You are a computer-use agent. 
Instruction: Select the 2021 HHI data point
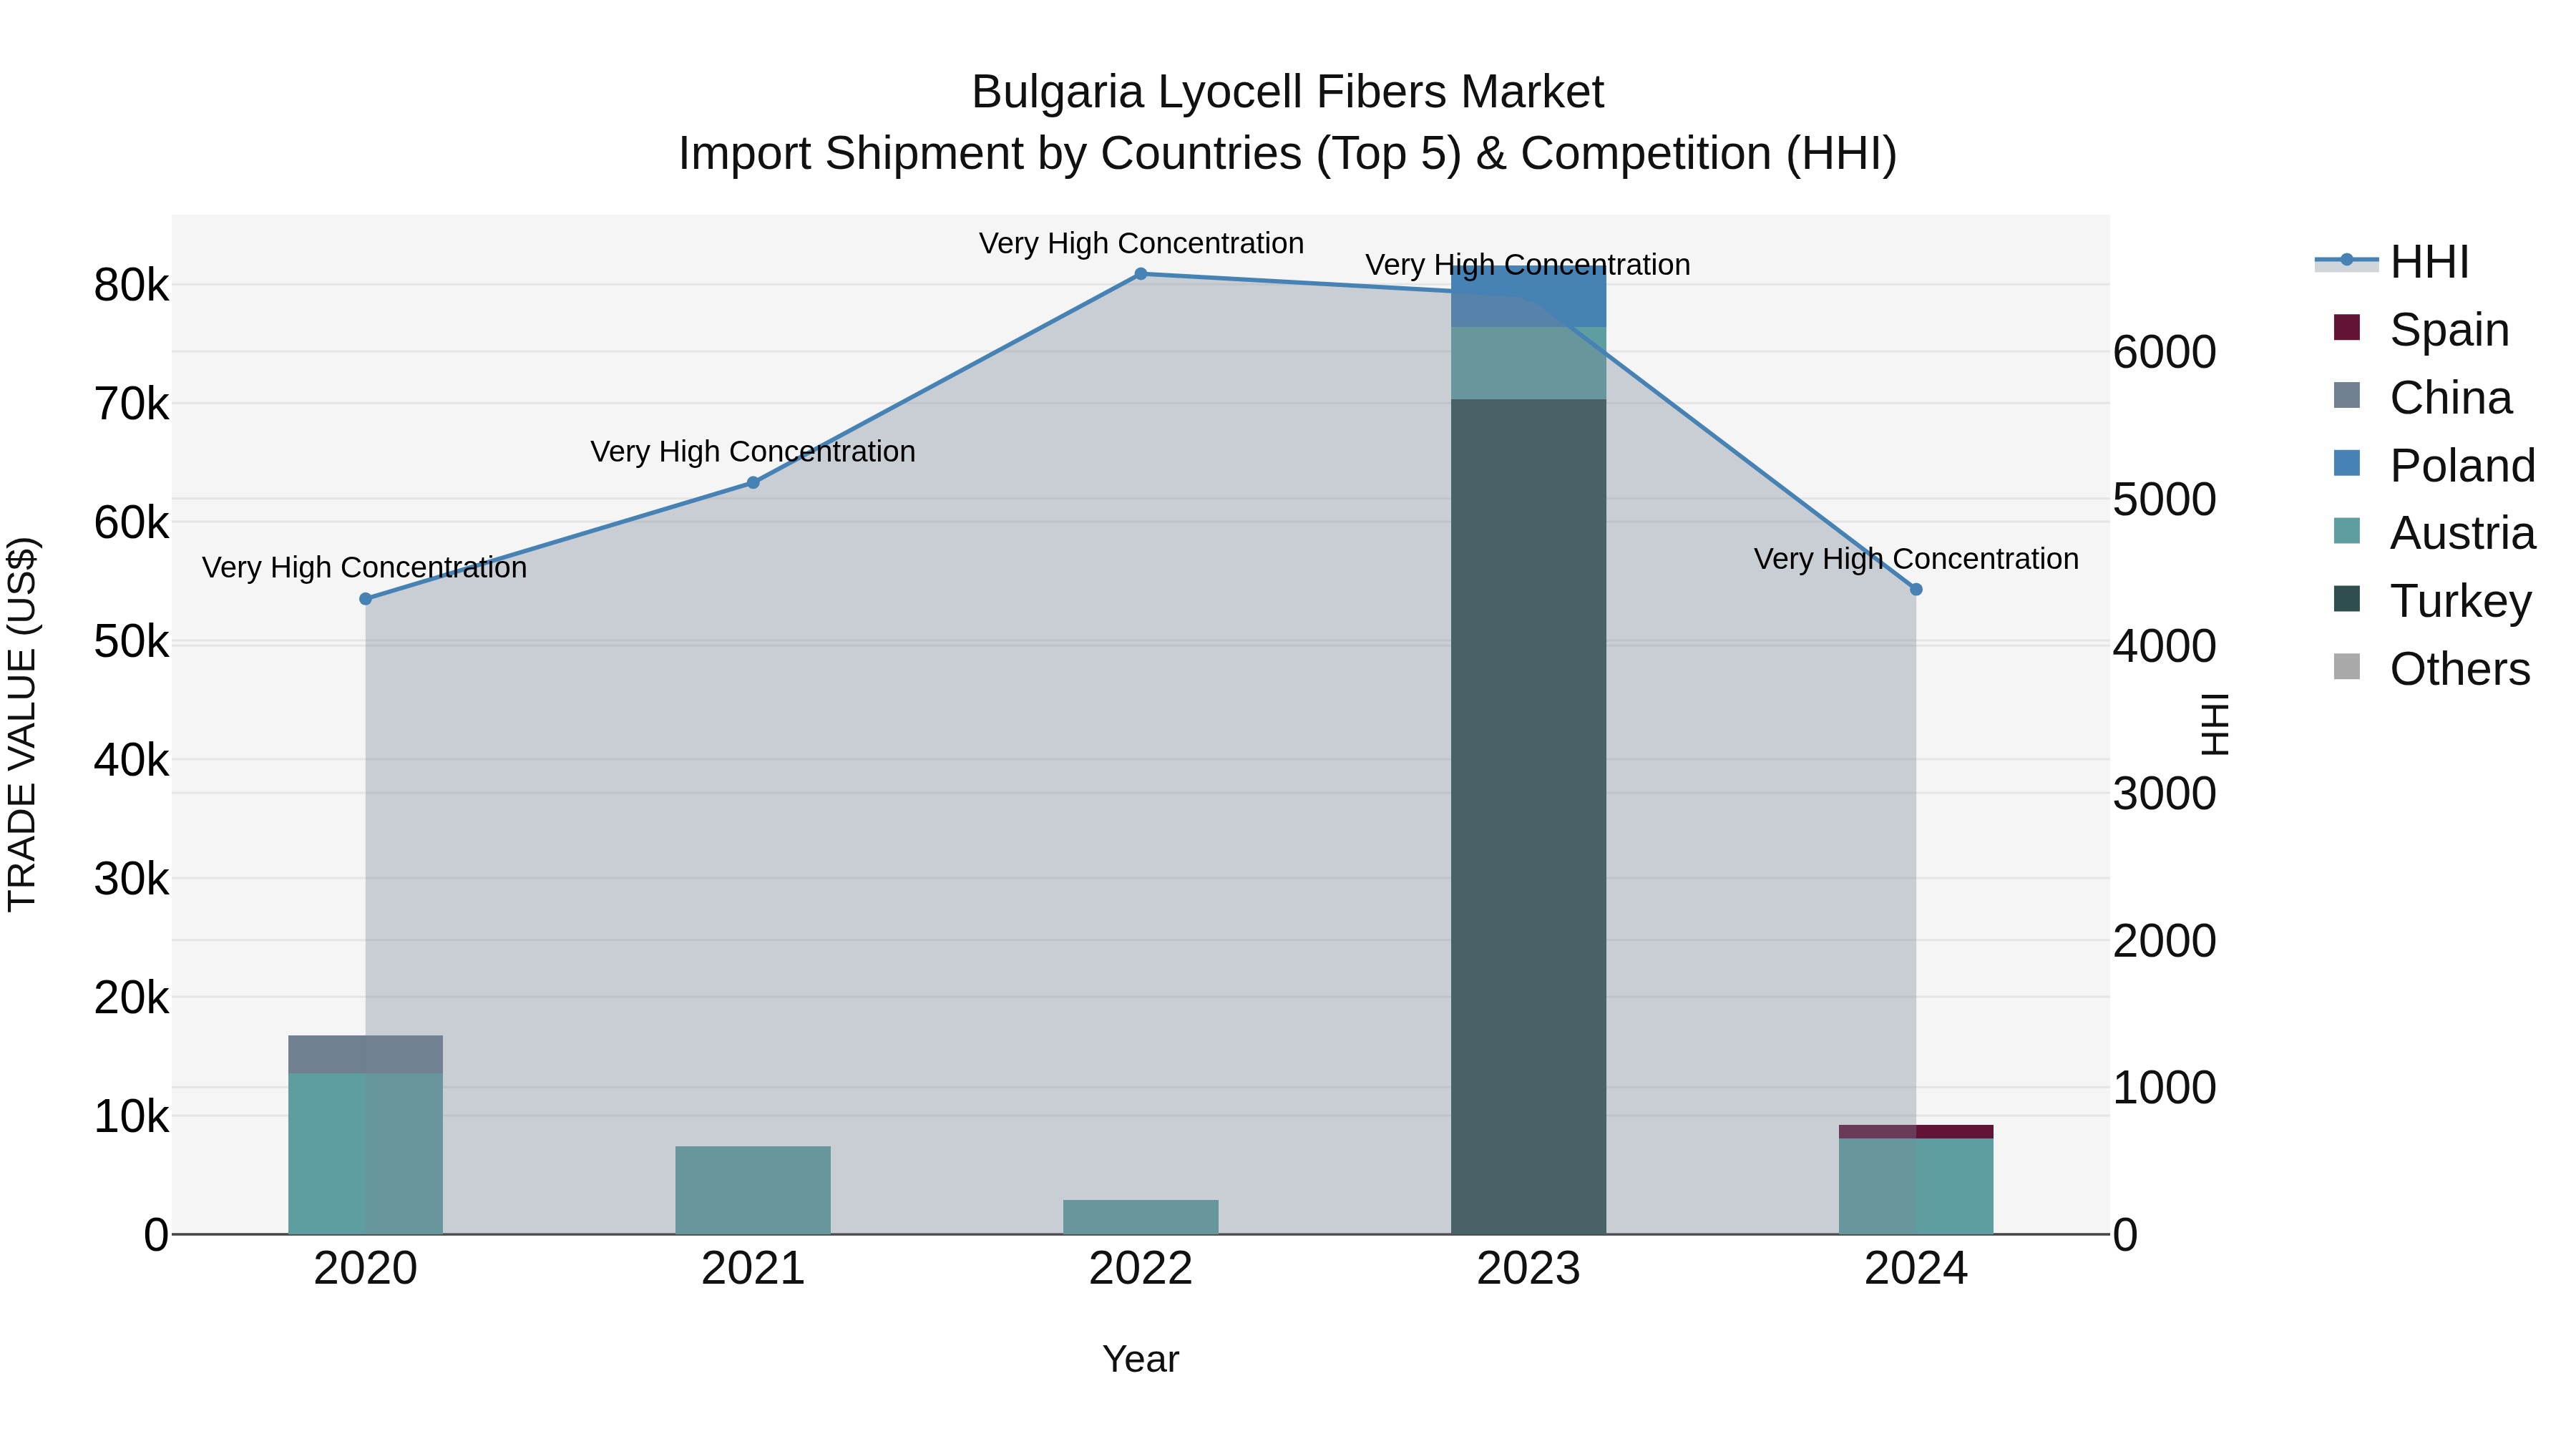pyautogui.click(x=753, y=483)
